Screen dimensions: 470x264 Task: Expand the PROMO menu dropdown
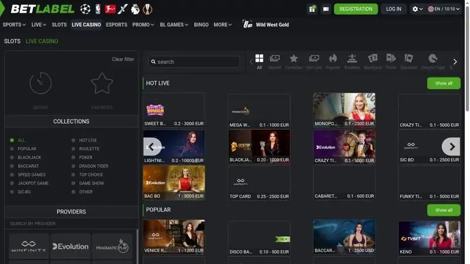(143, 25)
